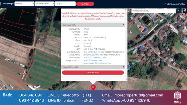Open the province dropdown showing เชียงใหม่
The width and height of the screenshot is (187, 105).
pos(25,4)
